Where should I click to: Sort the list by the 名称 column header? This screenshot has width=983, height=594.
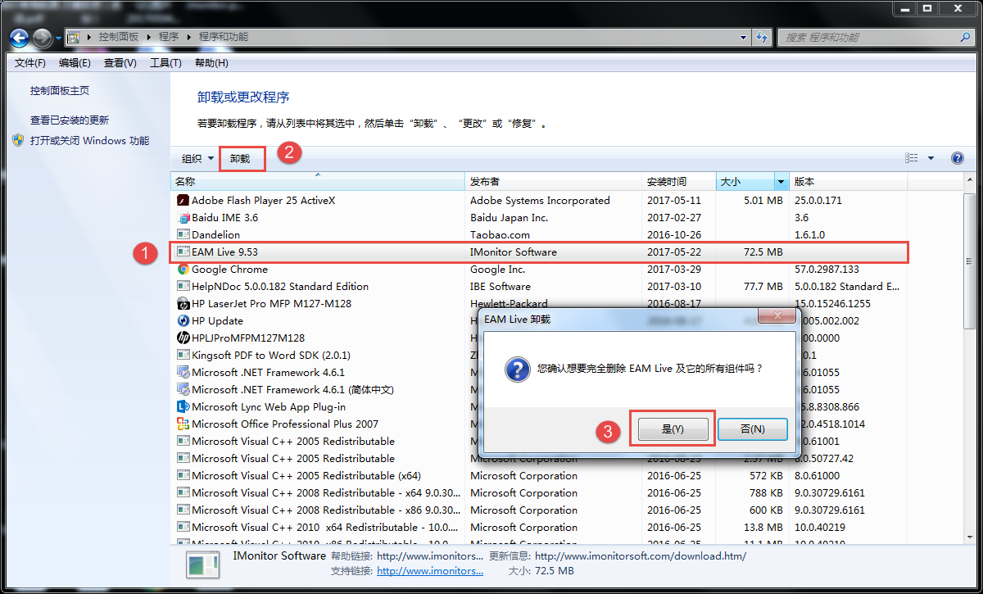[x=317, y=182]
